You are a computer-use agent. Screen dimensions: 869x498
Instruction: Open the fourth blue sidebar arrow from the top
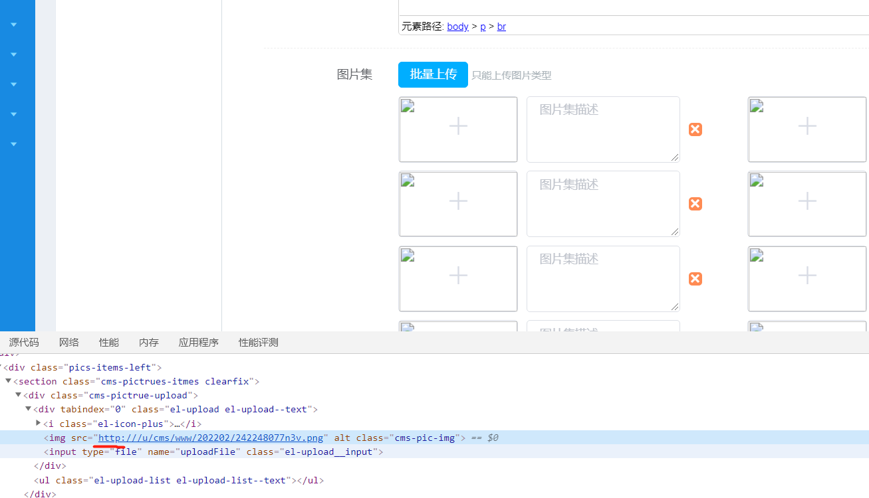tap(13, 114)
